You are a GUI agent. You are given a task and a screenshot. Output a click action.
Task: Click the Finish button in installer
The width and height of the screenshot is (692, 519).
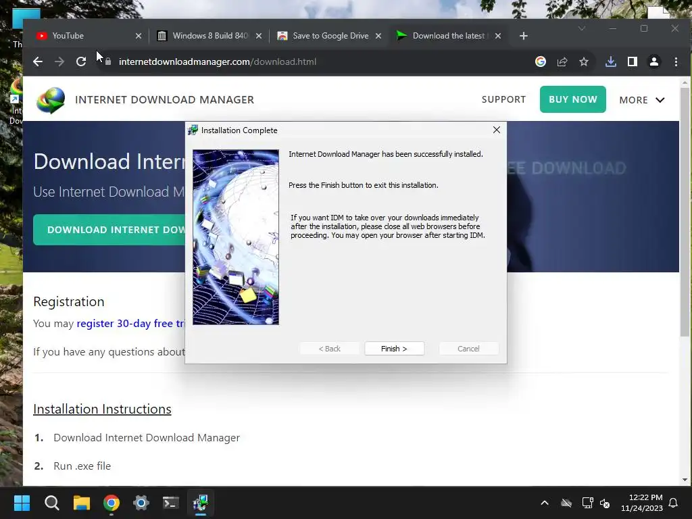[394, 349]
